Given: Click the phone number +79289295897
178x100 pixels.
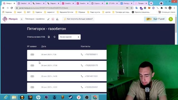Looking at the screenshot, I should (x=91, y=87).
